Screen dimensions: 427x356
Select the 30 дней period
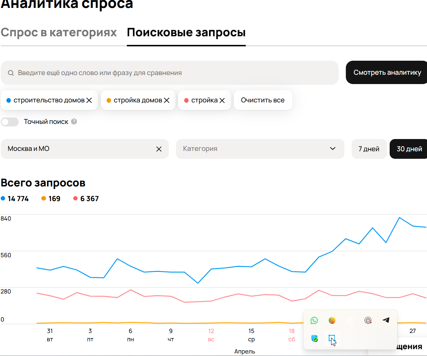[x=409, y=149]
